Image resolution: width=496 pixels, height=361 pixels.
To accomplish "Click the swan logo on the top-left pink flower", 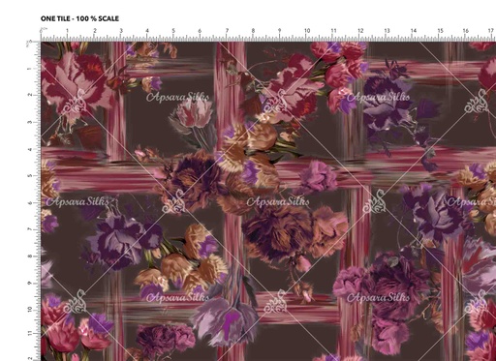I will pyautogui.click(x=75, y=103).
